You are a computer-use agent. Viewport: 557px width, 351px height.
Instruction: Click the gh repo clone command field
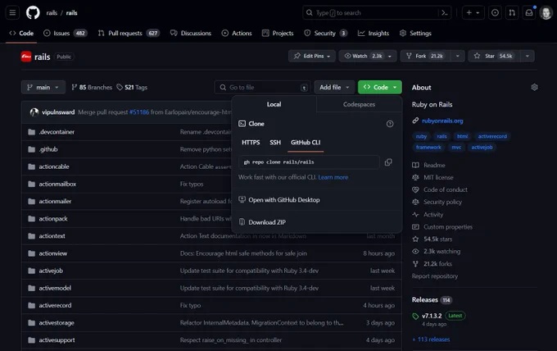(x=309, y=162)
